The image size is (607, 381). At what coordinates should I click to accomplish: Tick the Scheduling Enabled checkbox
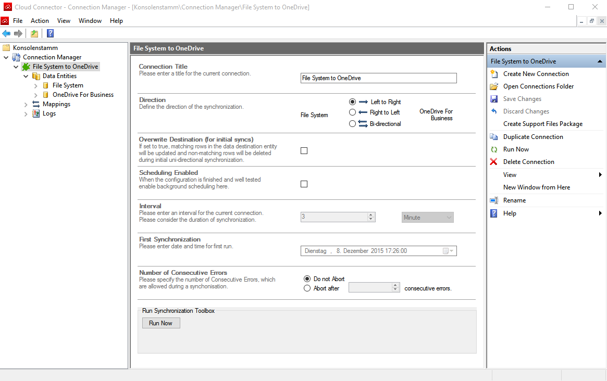click(x=304, y=184)
